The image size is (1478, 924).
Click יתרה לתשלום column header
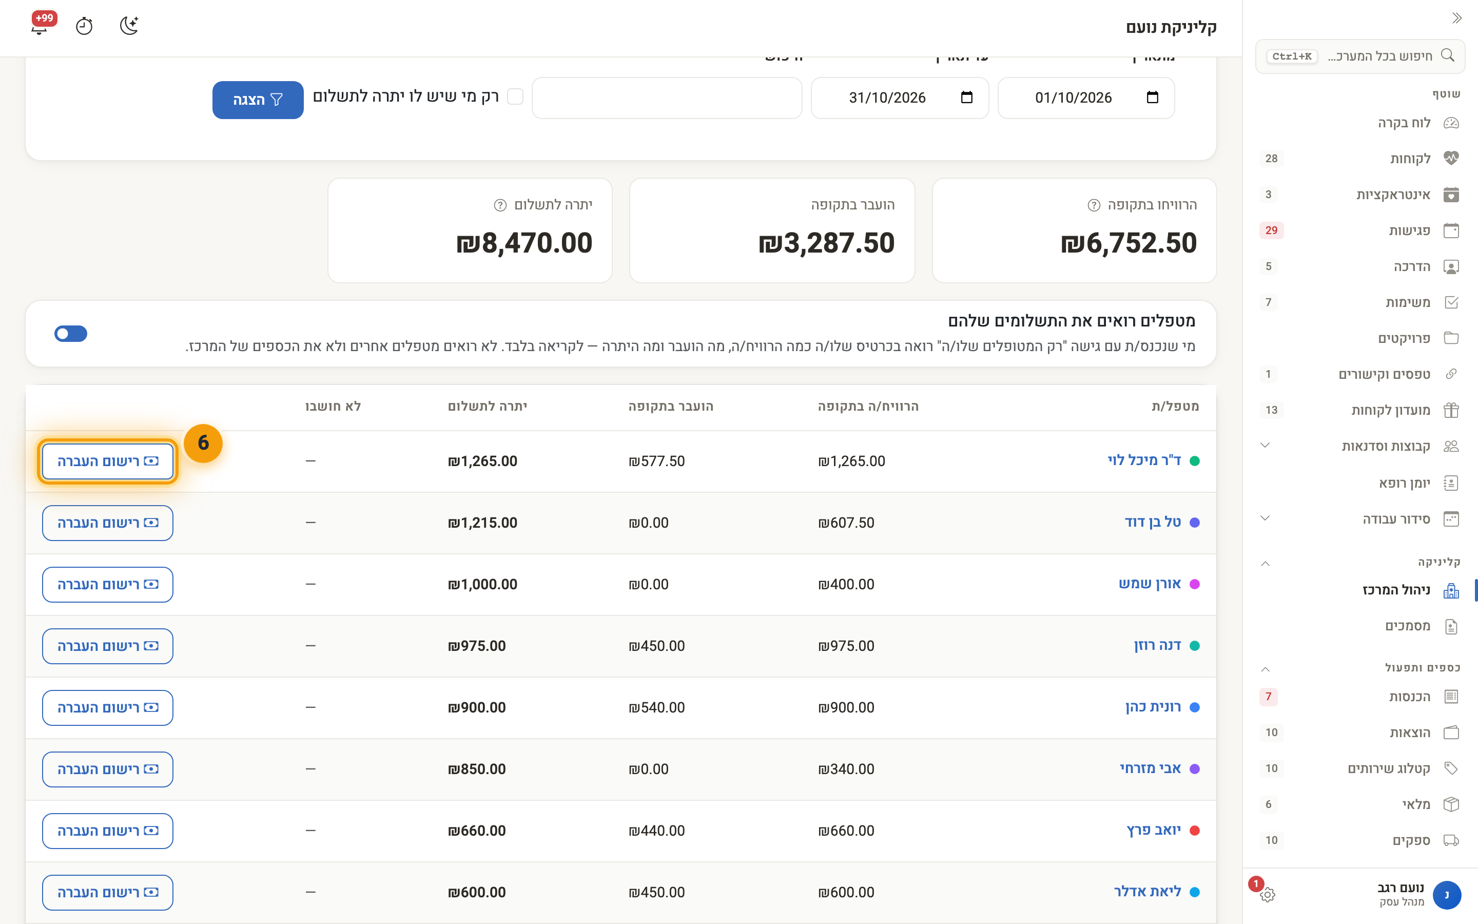(487, 407)
